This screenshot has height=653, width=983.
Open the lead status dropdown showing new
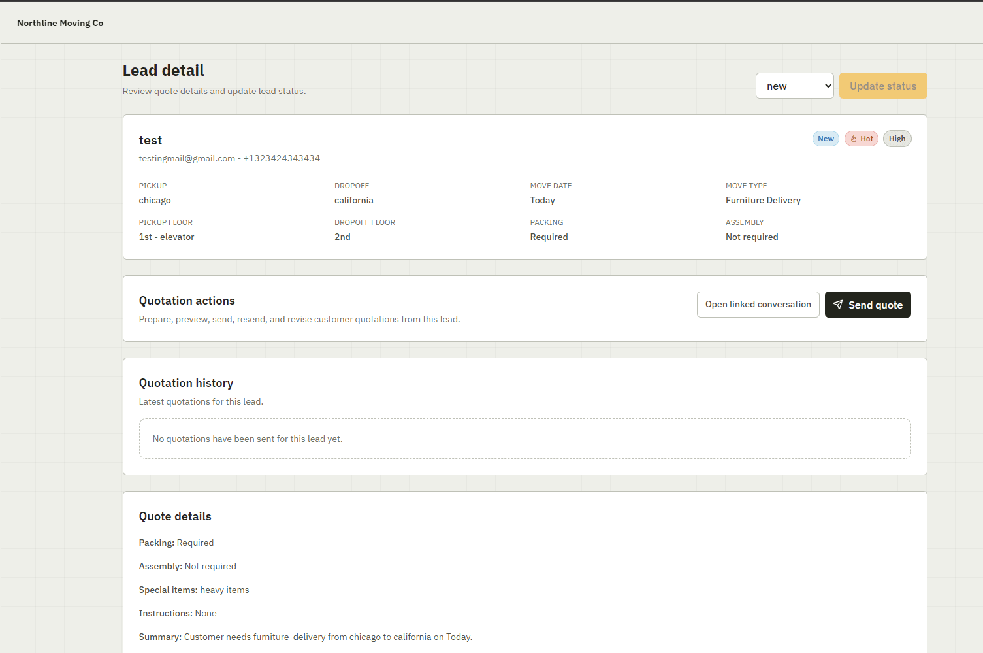[x=794, y=86]
